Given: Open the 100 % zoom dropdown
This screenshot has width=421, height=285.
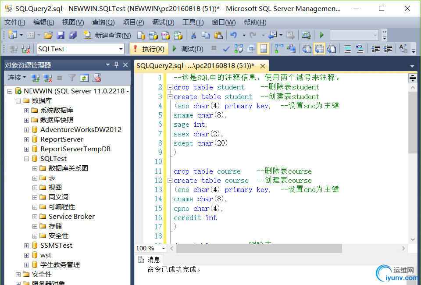Looking at the screenshot, I should click(163, 248).
